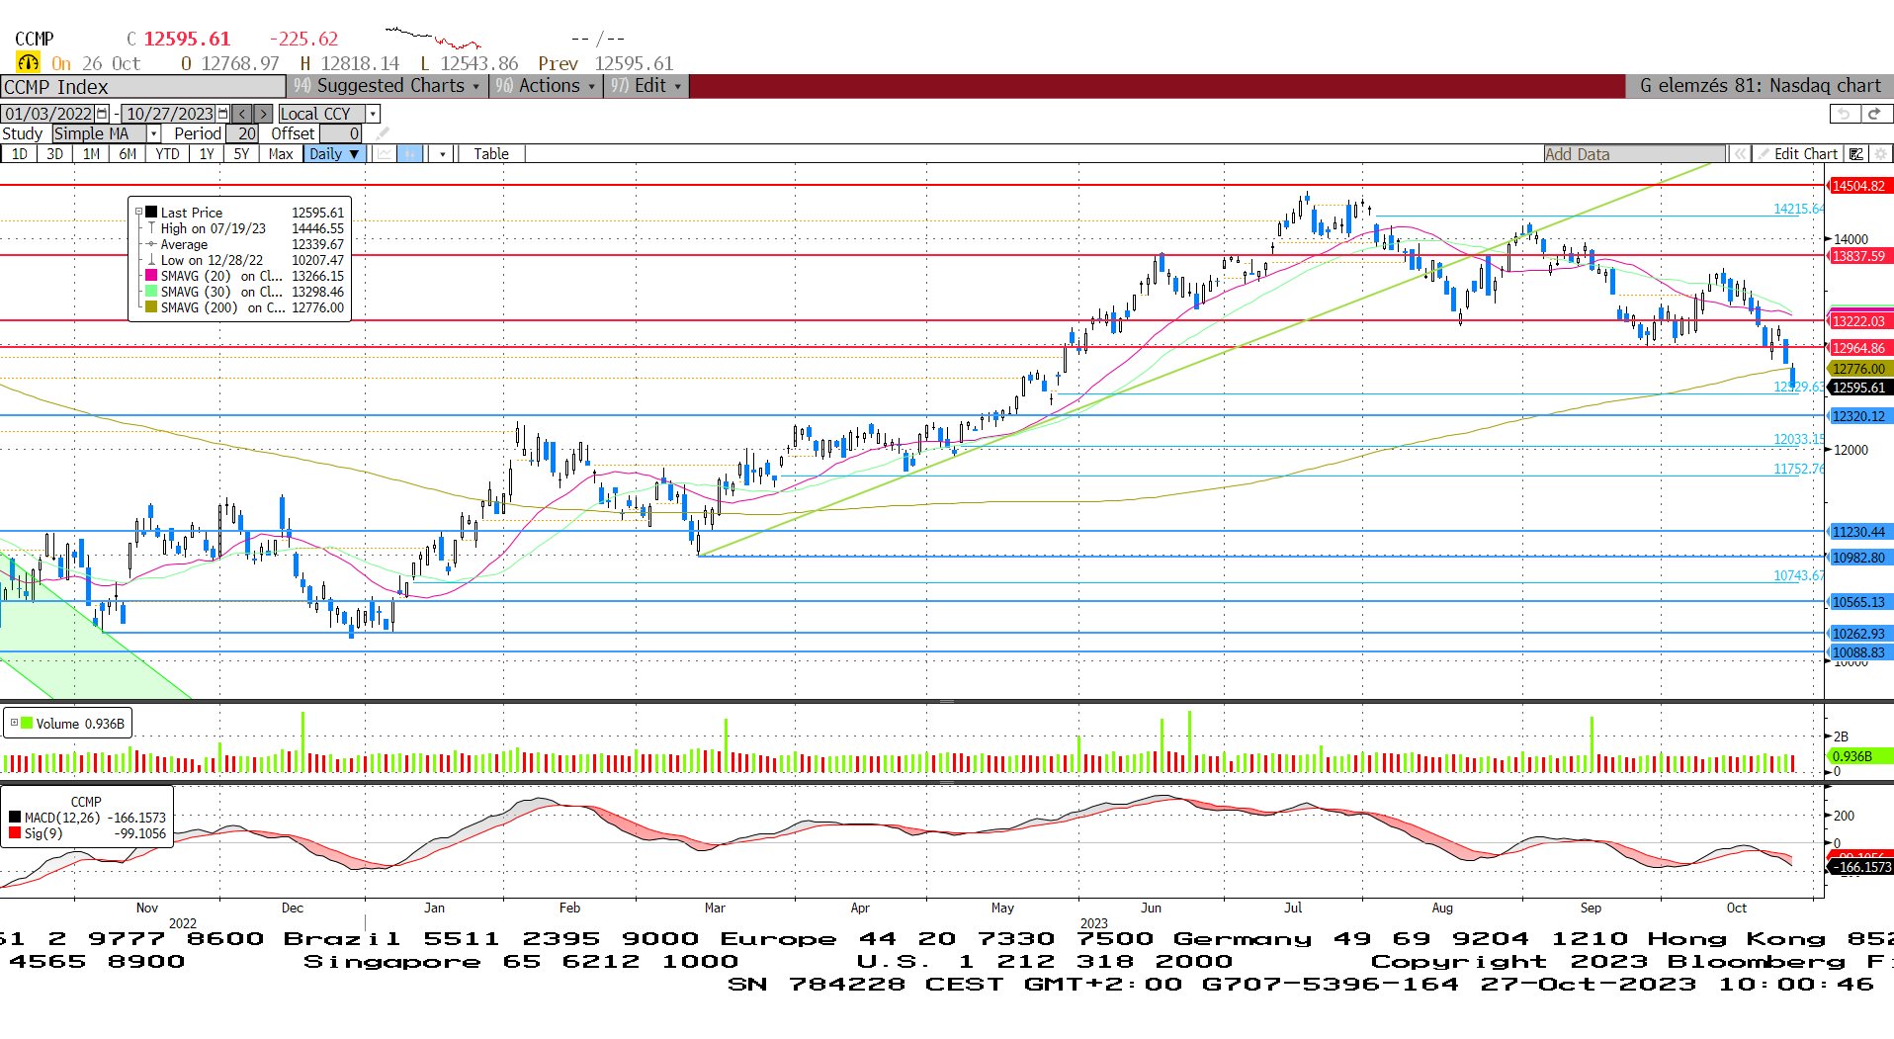Select the Max range tab
Image resolution: width=1894 pixels, height=1039 pixels.
(281, 154)
